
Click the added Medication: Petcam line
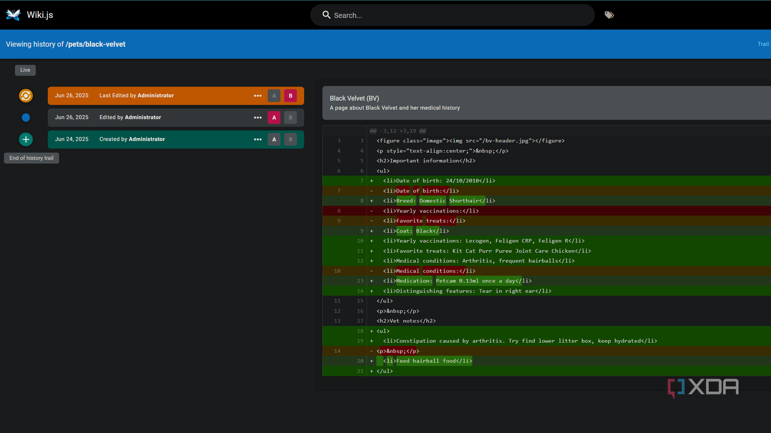pyautogui.click(x=547, y=281)
